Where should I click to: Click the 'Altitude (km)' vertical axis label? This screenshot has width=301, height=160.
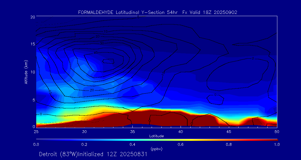26,72
